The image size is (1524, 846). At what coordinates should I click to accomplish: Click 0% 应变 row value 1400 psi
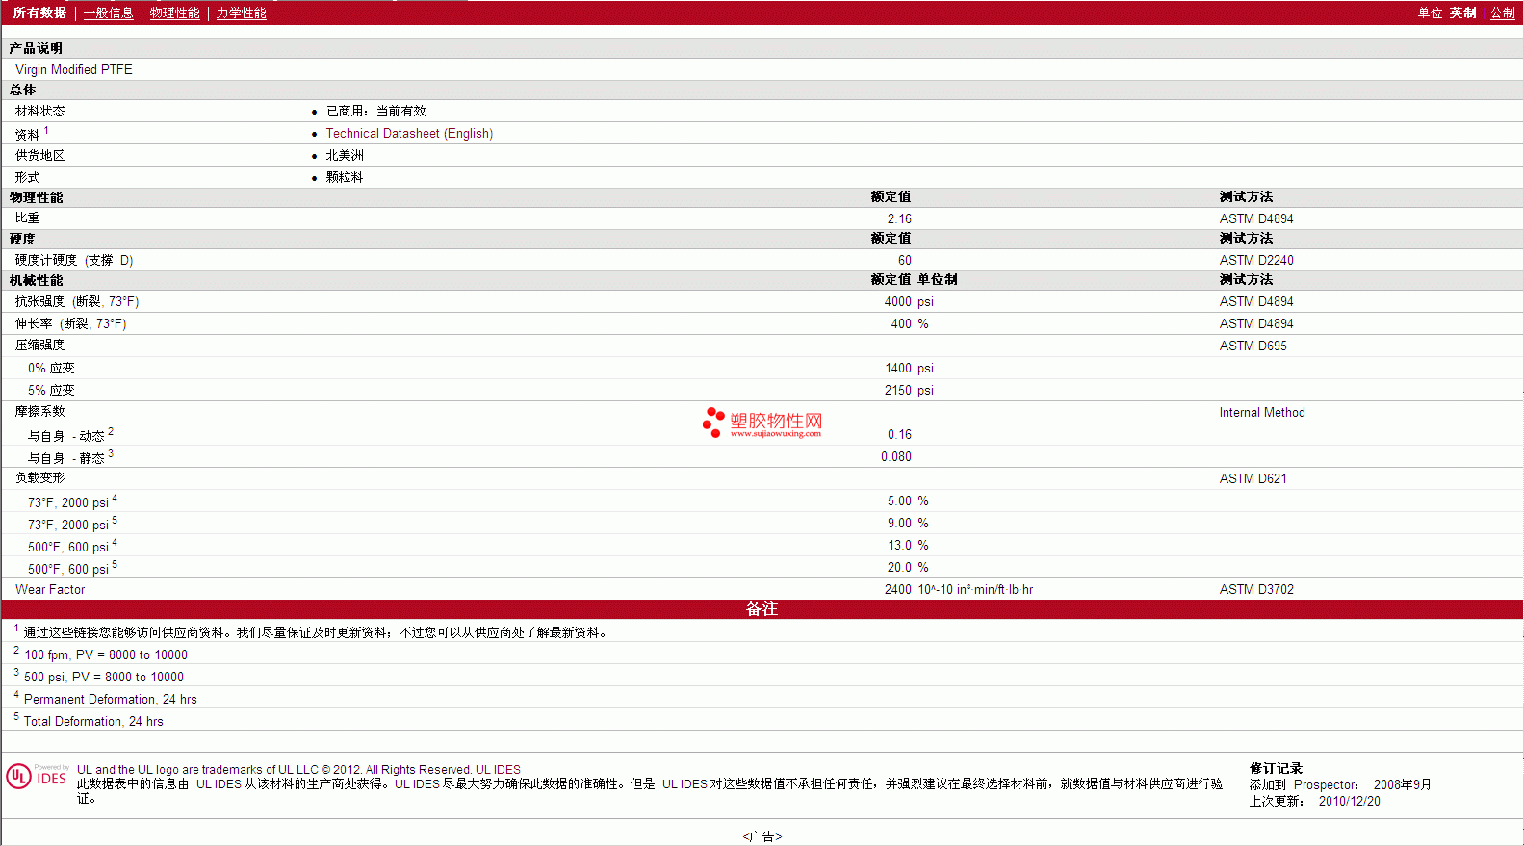[909, 368]
